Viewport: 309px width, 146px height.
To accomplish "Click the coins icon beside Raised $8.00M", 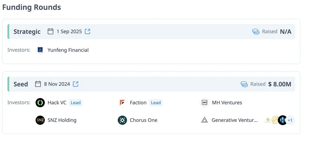I will (x=244, y=84).
